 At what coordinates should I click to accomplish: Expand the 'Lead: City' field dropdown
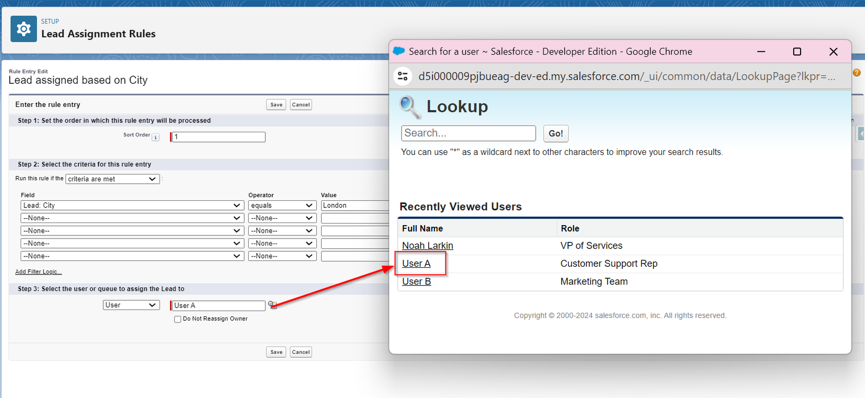[x=131, y=206]
